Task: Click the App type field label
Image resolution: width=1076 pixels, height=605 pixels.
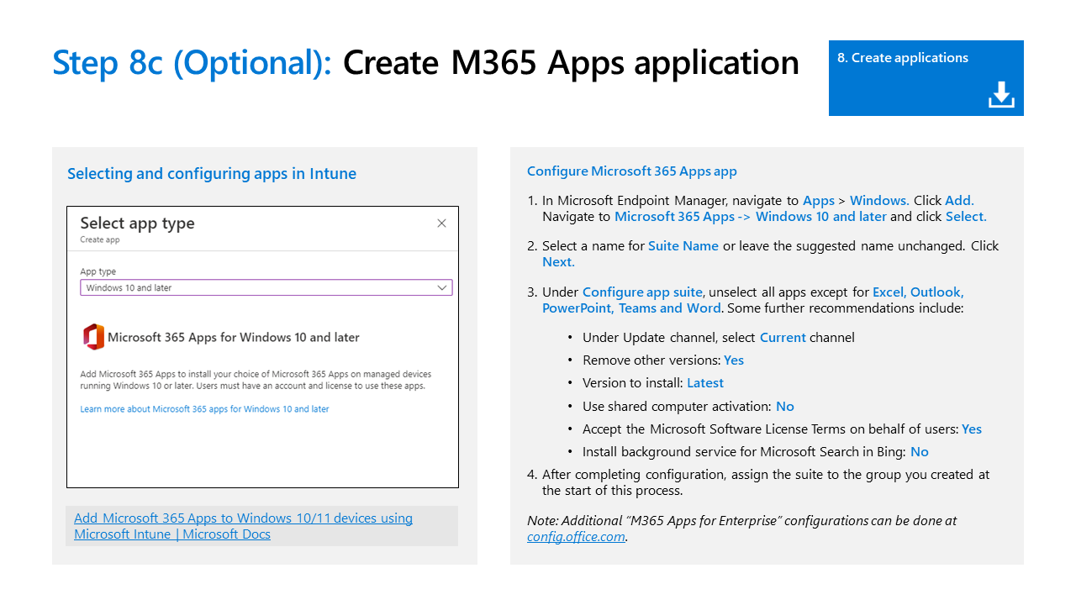Action: pos(98,271)
